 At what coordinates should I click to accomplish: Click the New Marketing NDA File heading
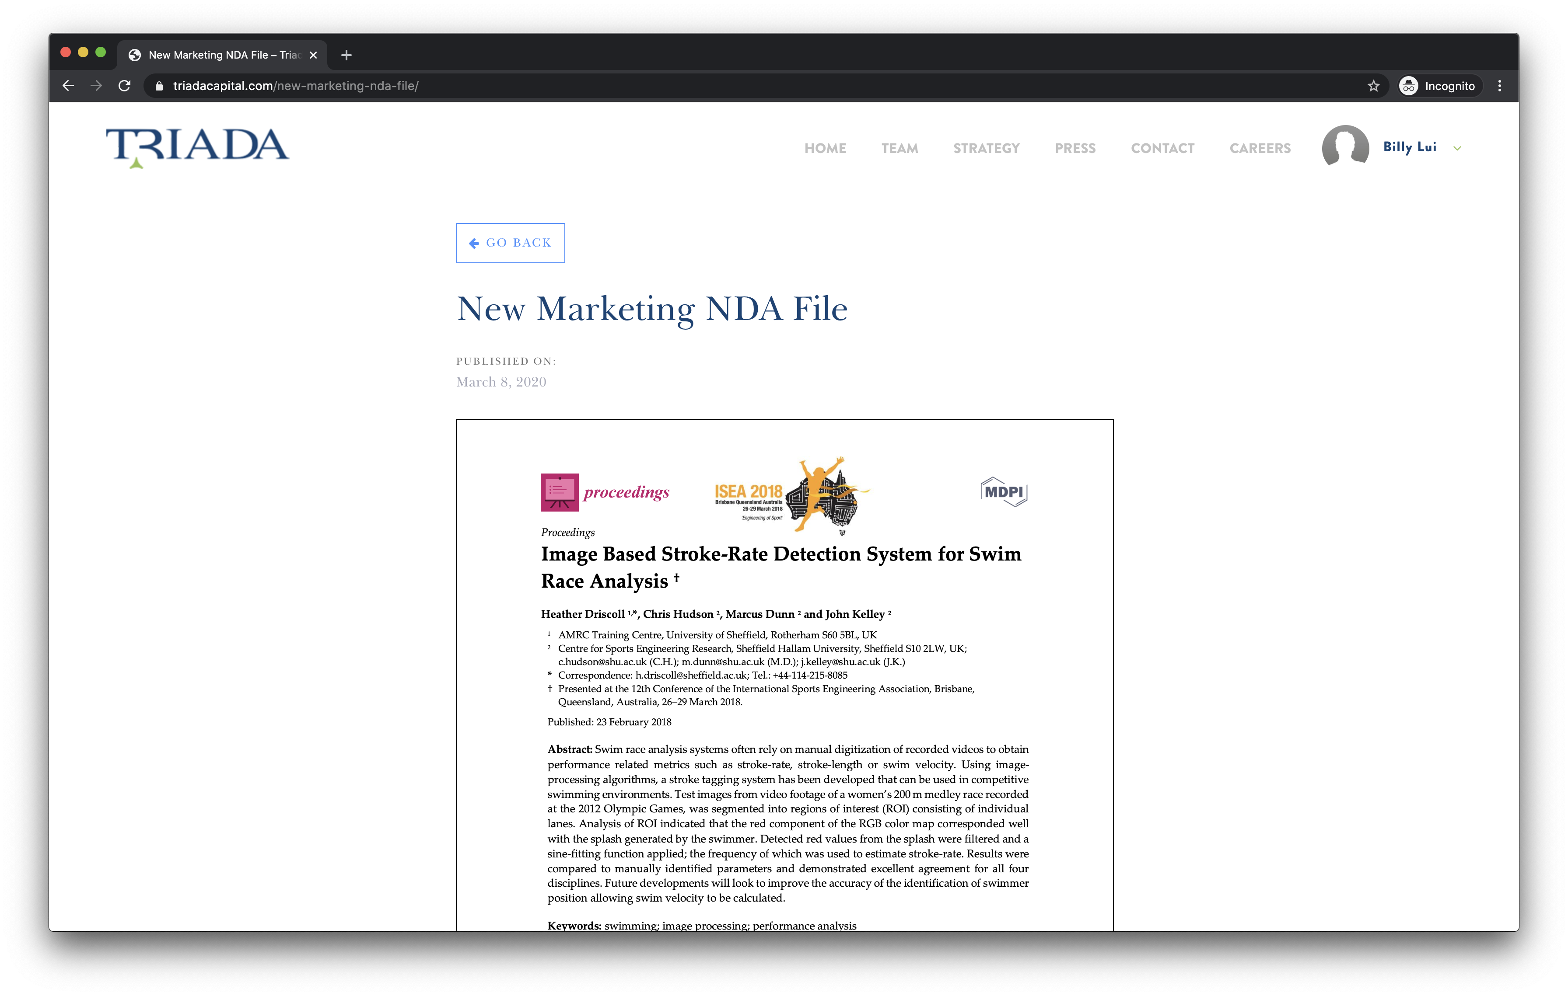(652, 309)
